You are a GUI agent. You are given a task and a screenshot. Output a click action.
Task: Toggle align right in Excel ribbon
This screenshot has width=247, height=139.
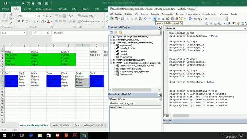pyautogui.click(x=64, y=21)
